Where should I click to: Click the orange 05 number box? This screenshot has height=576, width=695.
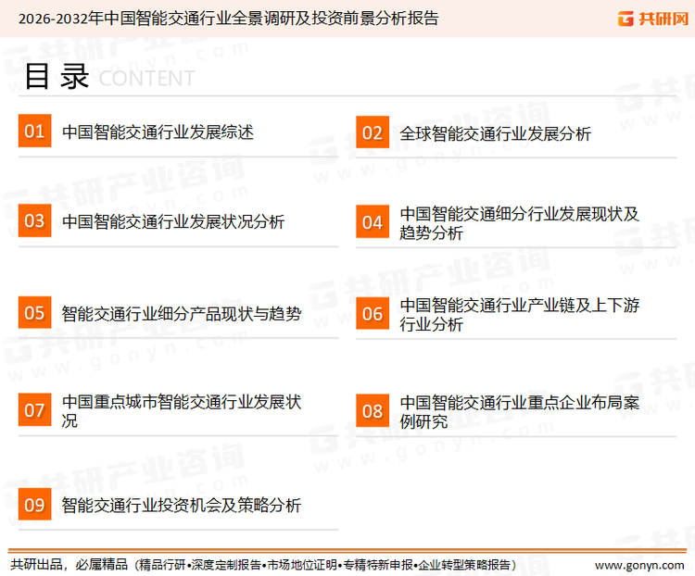tap(34, 312)
